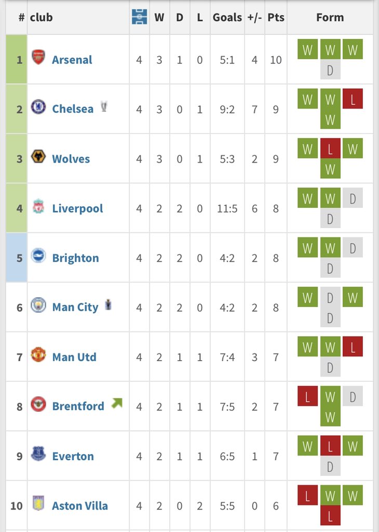Click the Wolves club crest icon

coord(38,156)
